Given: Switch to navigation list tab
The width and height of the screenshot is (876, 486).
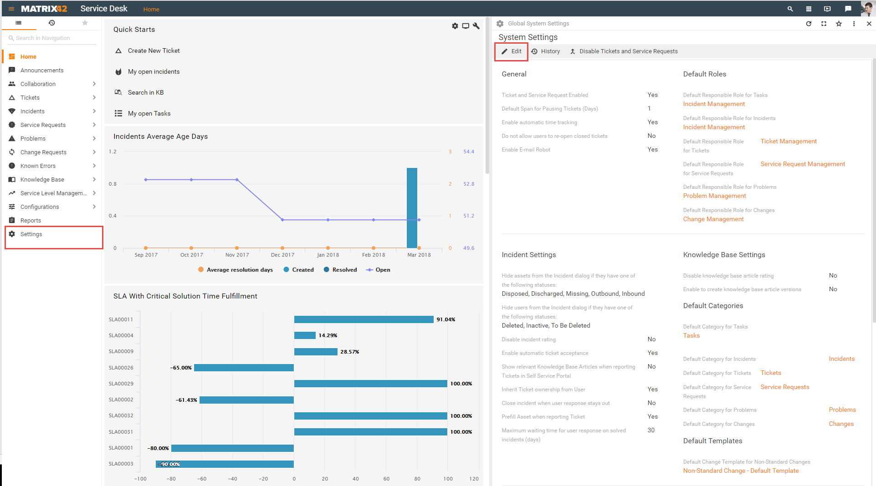Looking at the screenshot, I should pyautogui.click(x=19, y=23).
